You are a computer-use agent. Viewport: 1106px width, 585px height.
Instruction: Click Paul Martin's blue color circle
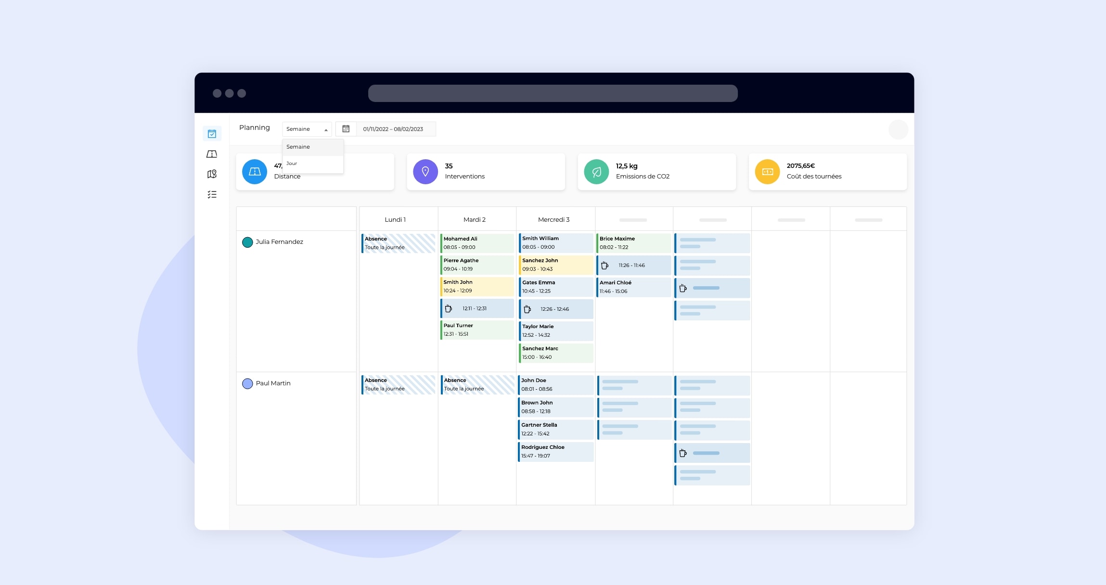click(247, 383)
